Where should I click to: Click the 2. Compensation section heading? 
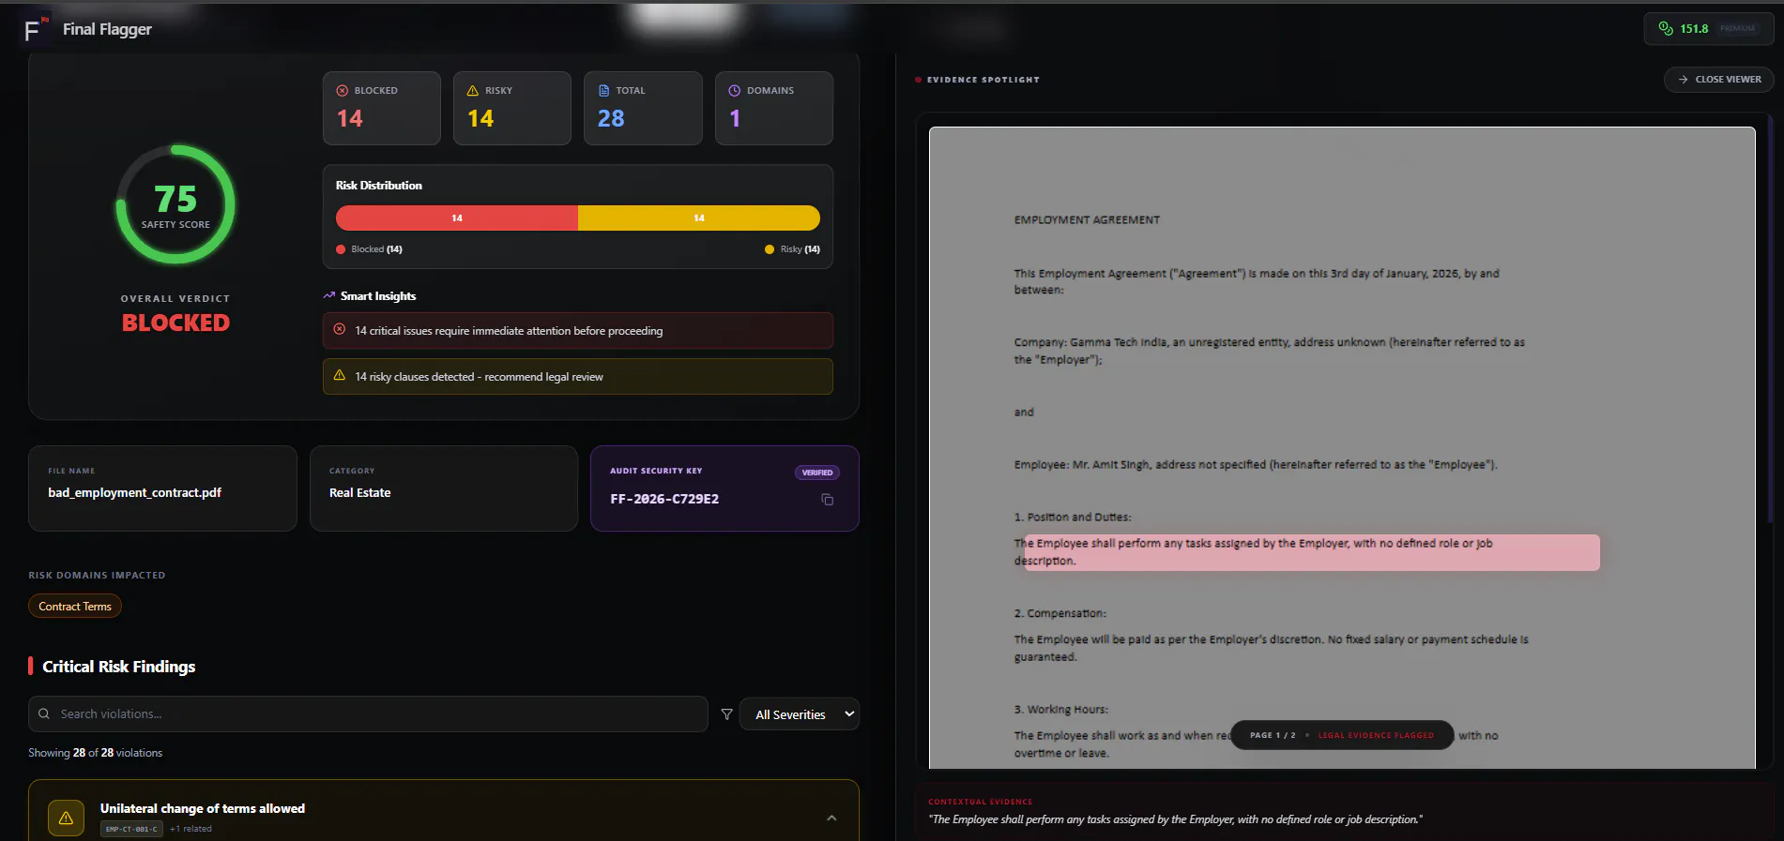pos(1060,613)
